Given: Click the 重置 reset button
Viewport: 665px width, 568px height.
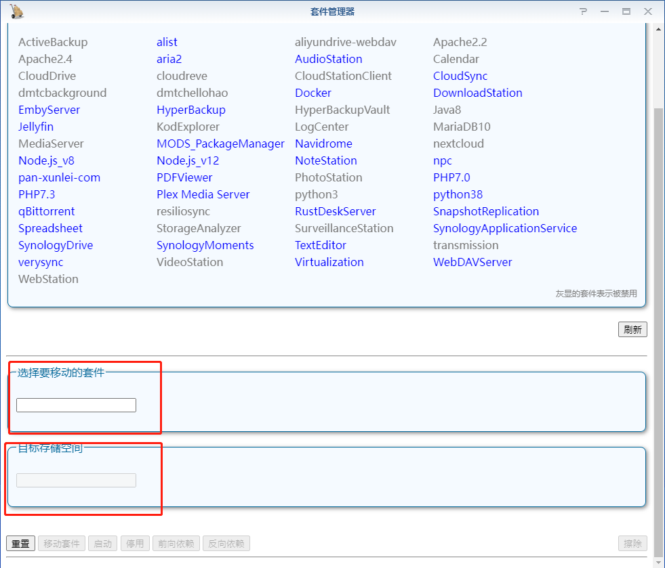Looking at the screenshot, I should point(20,544).
